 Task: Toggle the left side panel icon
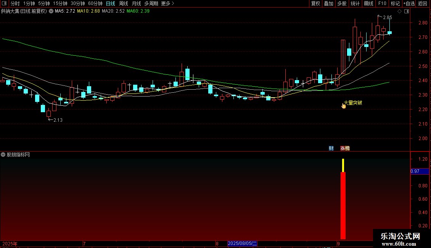coord(4,3)
